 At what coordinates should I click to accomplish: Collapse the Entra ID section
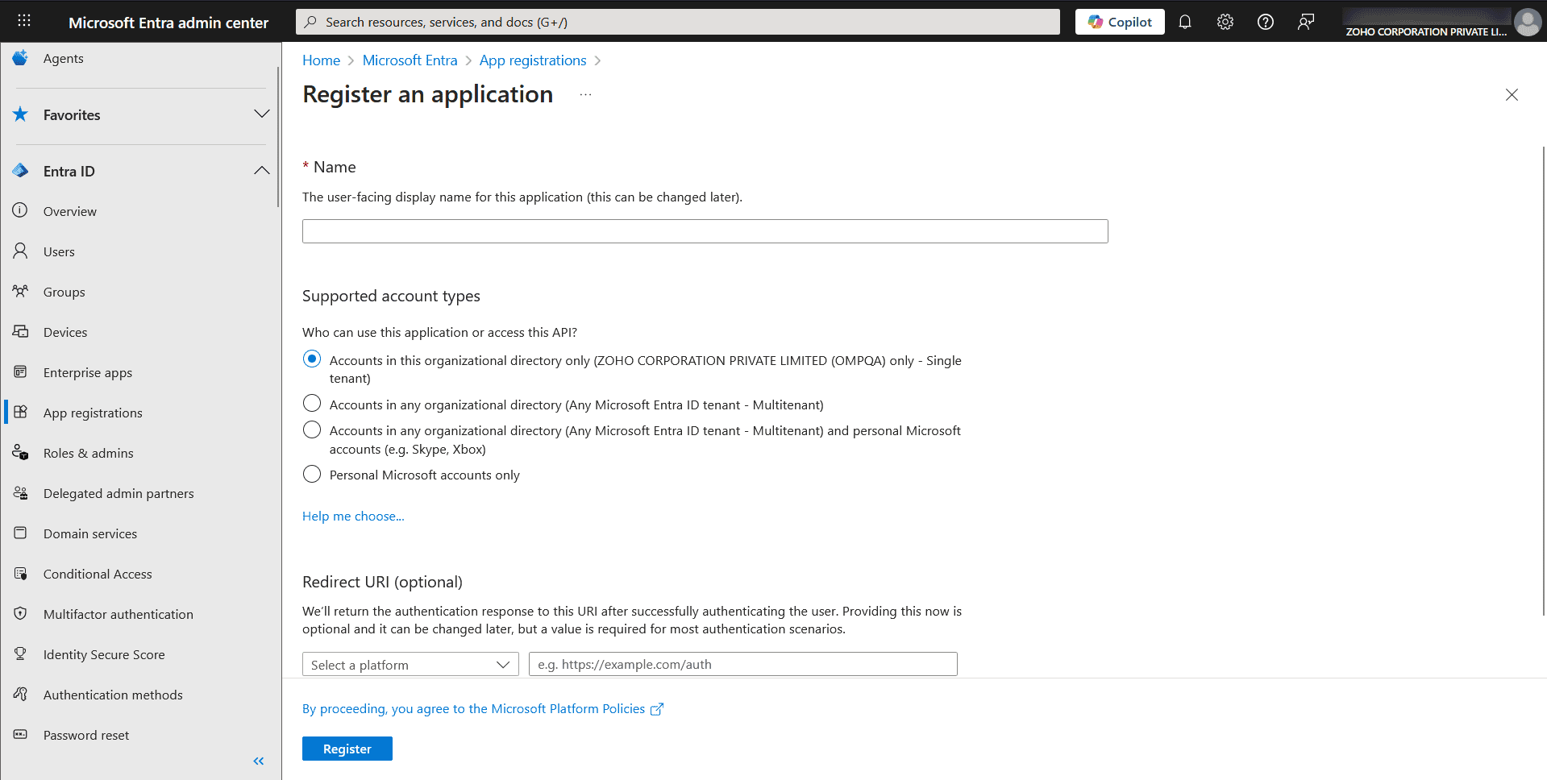[261, 170]
